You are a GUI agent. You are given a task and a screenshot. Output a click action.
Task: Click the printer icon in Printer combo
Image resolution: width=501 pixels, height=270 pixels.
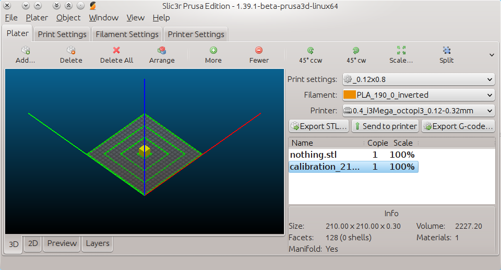click(x=348, y=111)
